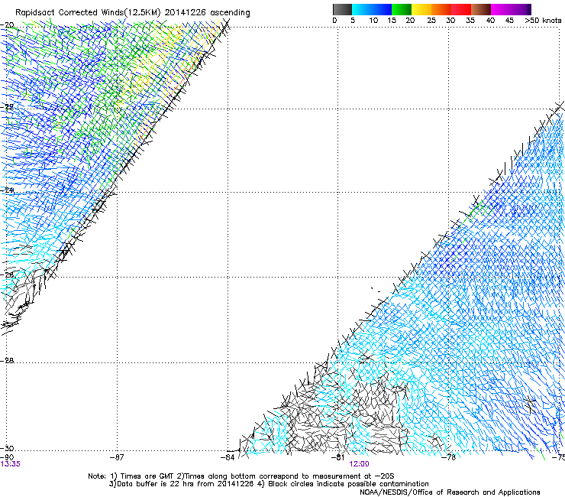Click the '-20' latitude axis label
This screenshot has height=497, width=565.
(x=7, y=25)
